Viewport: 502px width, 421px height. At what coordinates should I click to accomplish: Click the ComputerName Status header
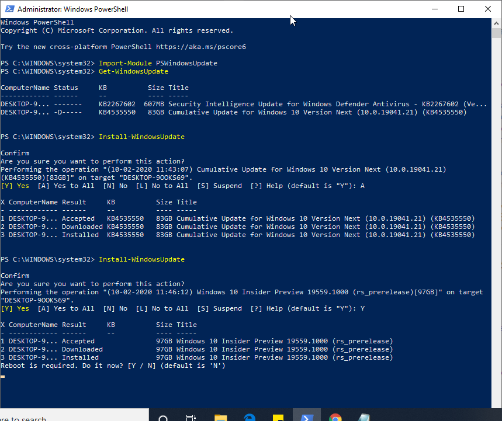pyautogui.click(x=39, y=88)
